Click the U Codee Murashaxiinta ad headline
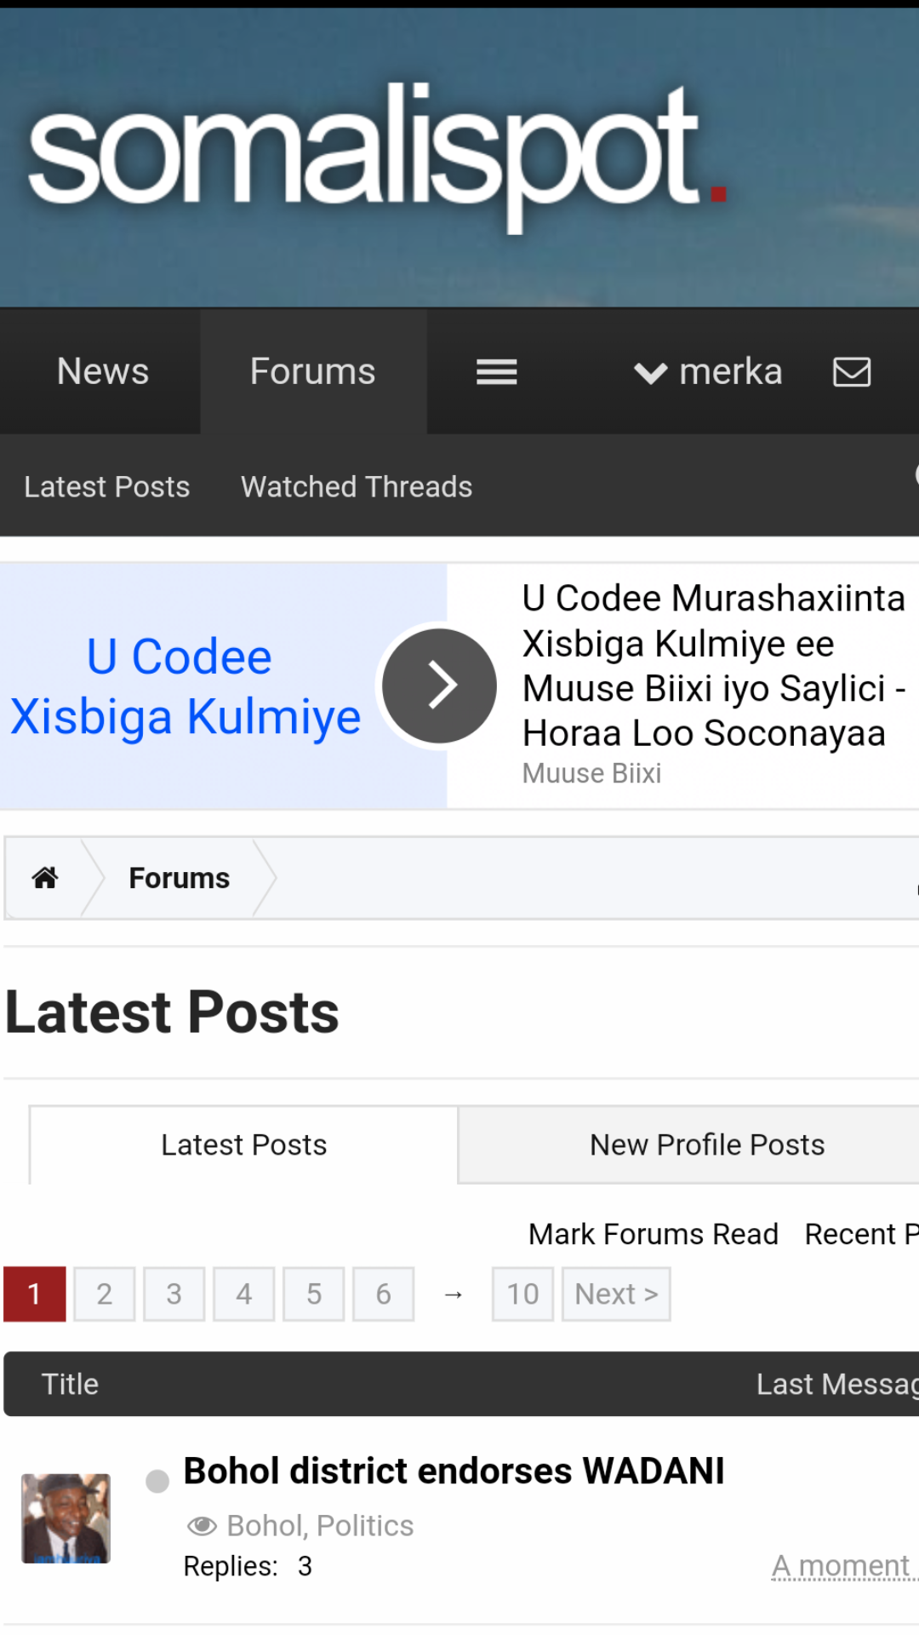 [714, 665]
